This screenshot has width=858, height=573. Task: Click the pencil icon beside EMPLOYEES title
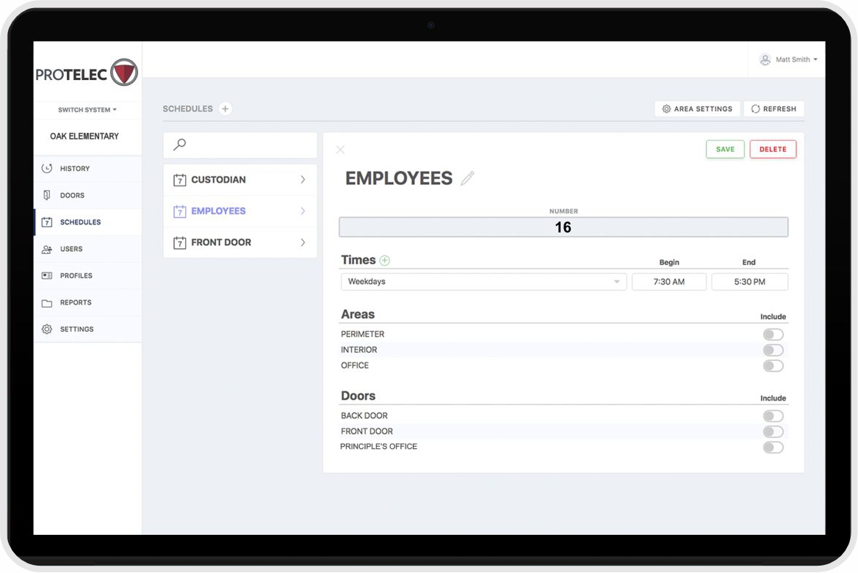(468, 178)
